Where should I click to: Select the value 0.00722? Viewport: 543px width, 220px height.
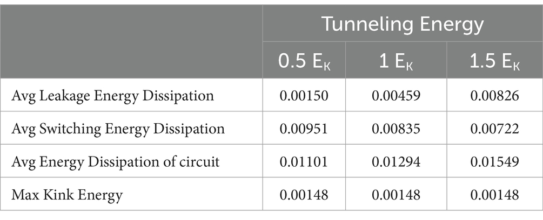494,129
